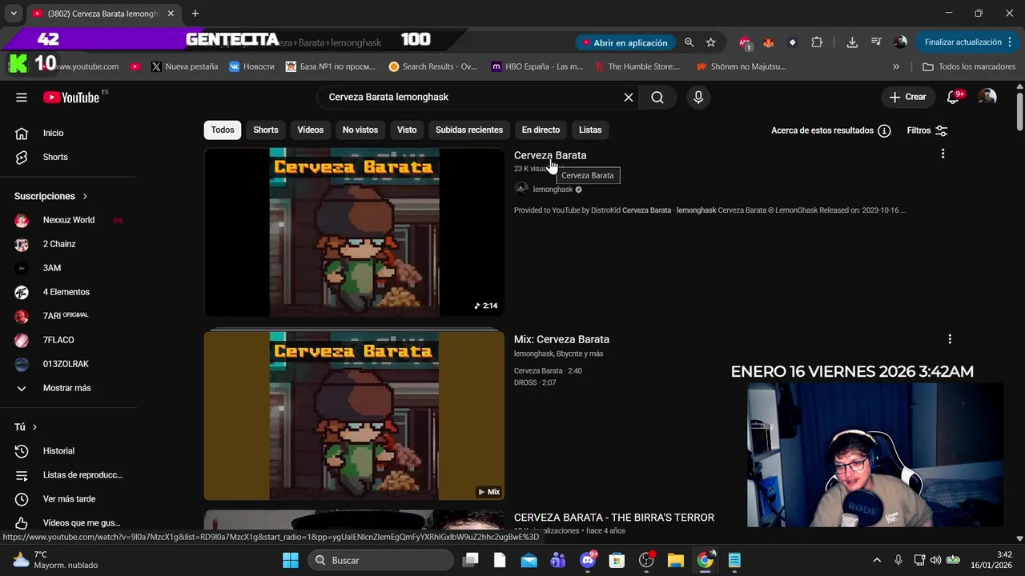Open Ver más tarde in the sidebar

[x=69, y=499]
